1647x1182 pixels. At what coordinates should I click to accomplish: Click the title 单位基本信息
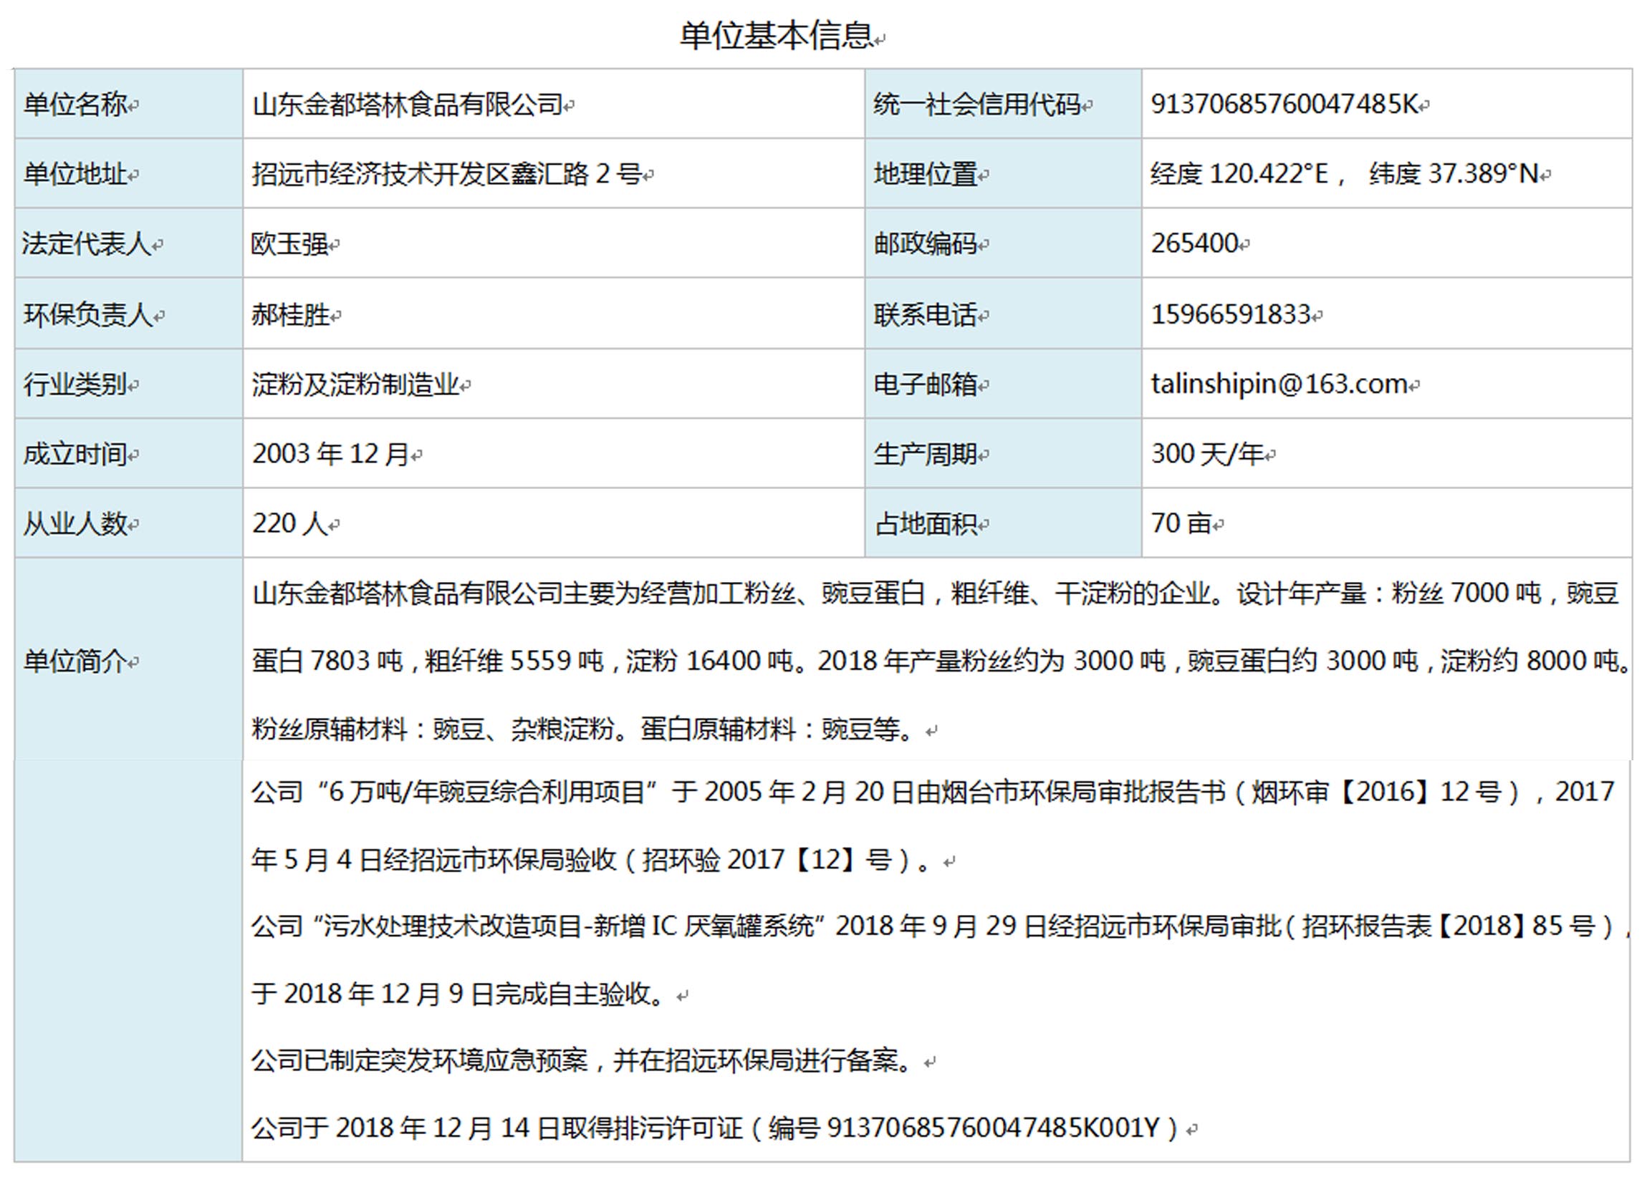[776, 35]
